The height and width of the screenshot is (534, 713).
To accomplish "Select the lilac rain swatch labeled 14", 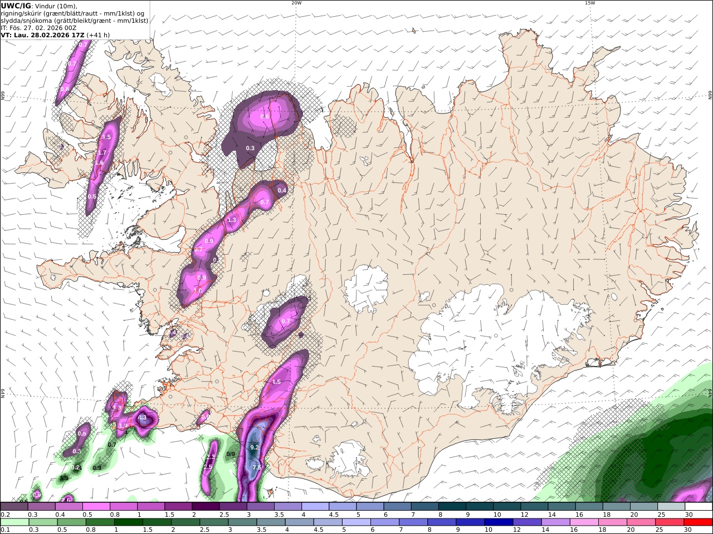I will 556,522.
